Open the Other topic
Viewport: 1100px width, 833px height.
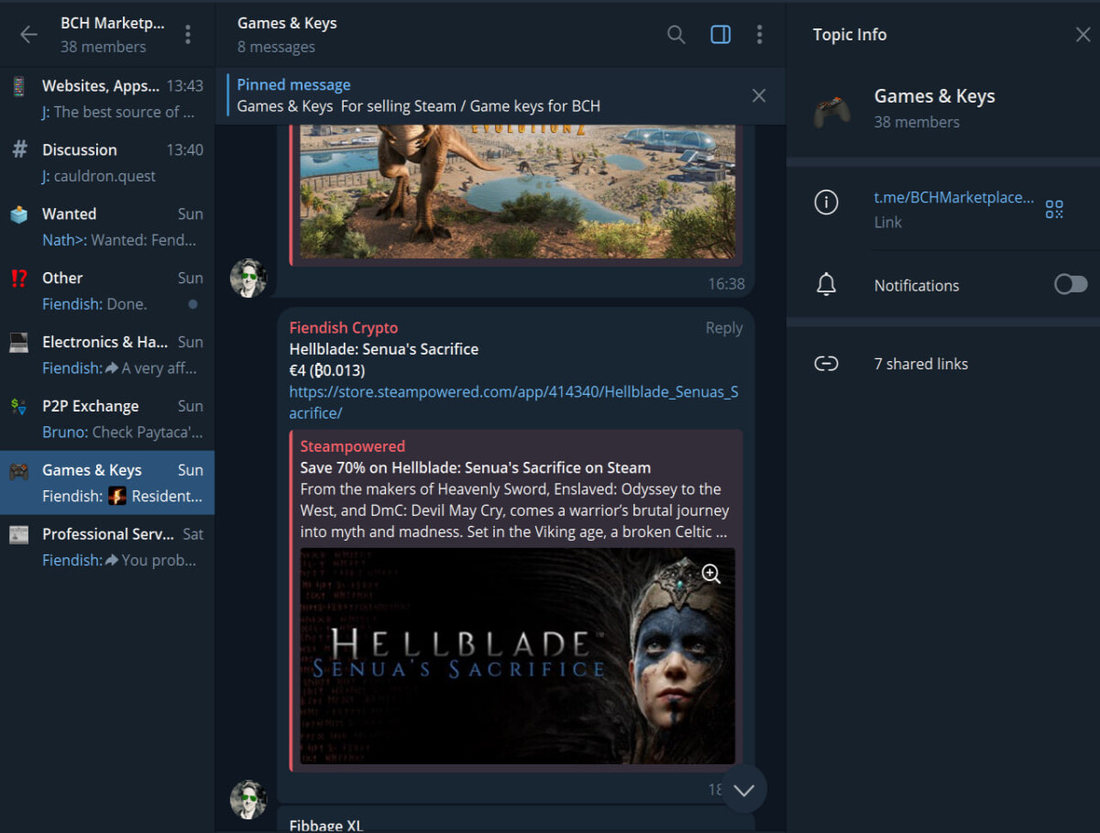click(x=107, y=290)
